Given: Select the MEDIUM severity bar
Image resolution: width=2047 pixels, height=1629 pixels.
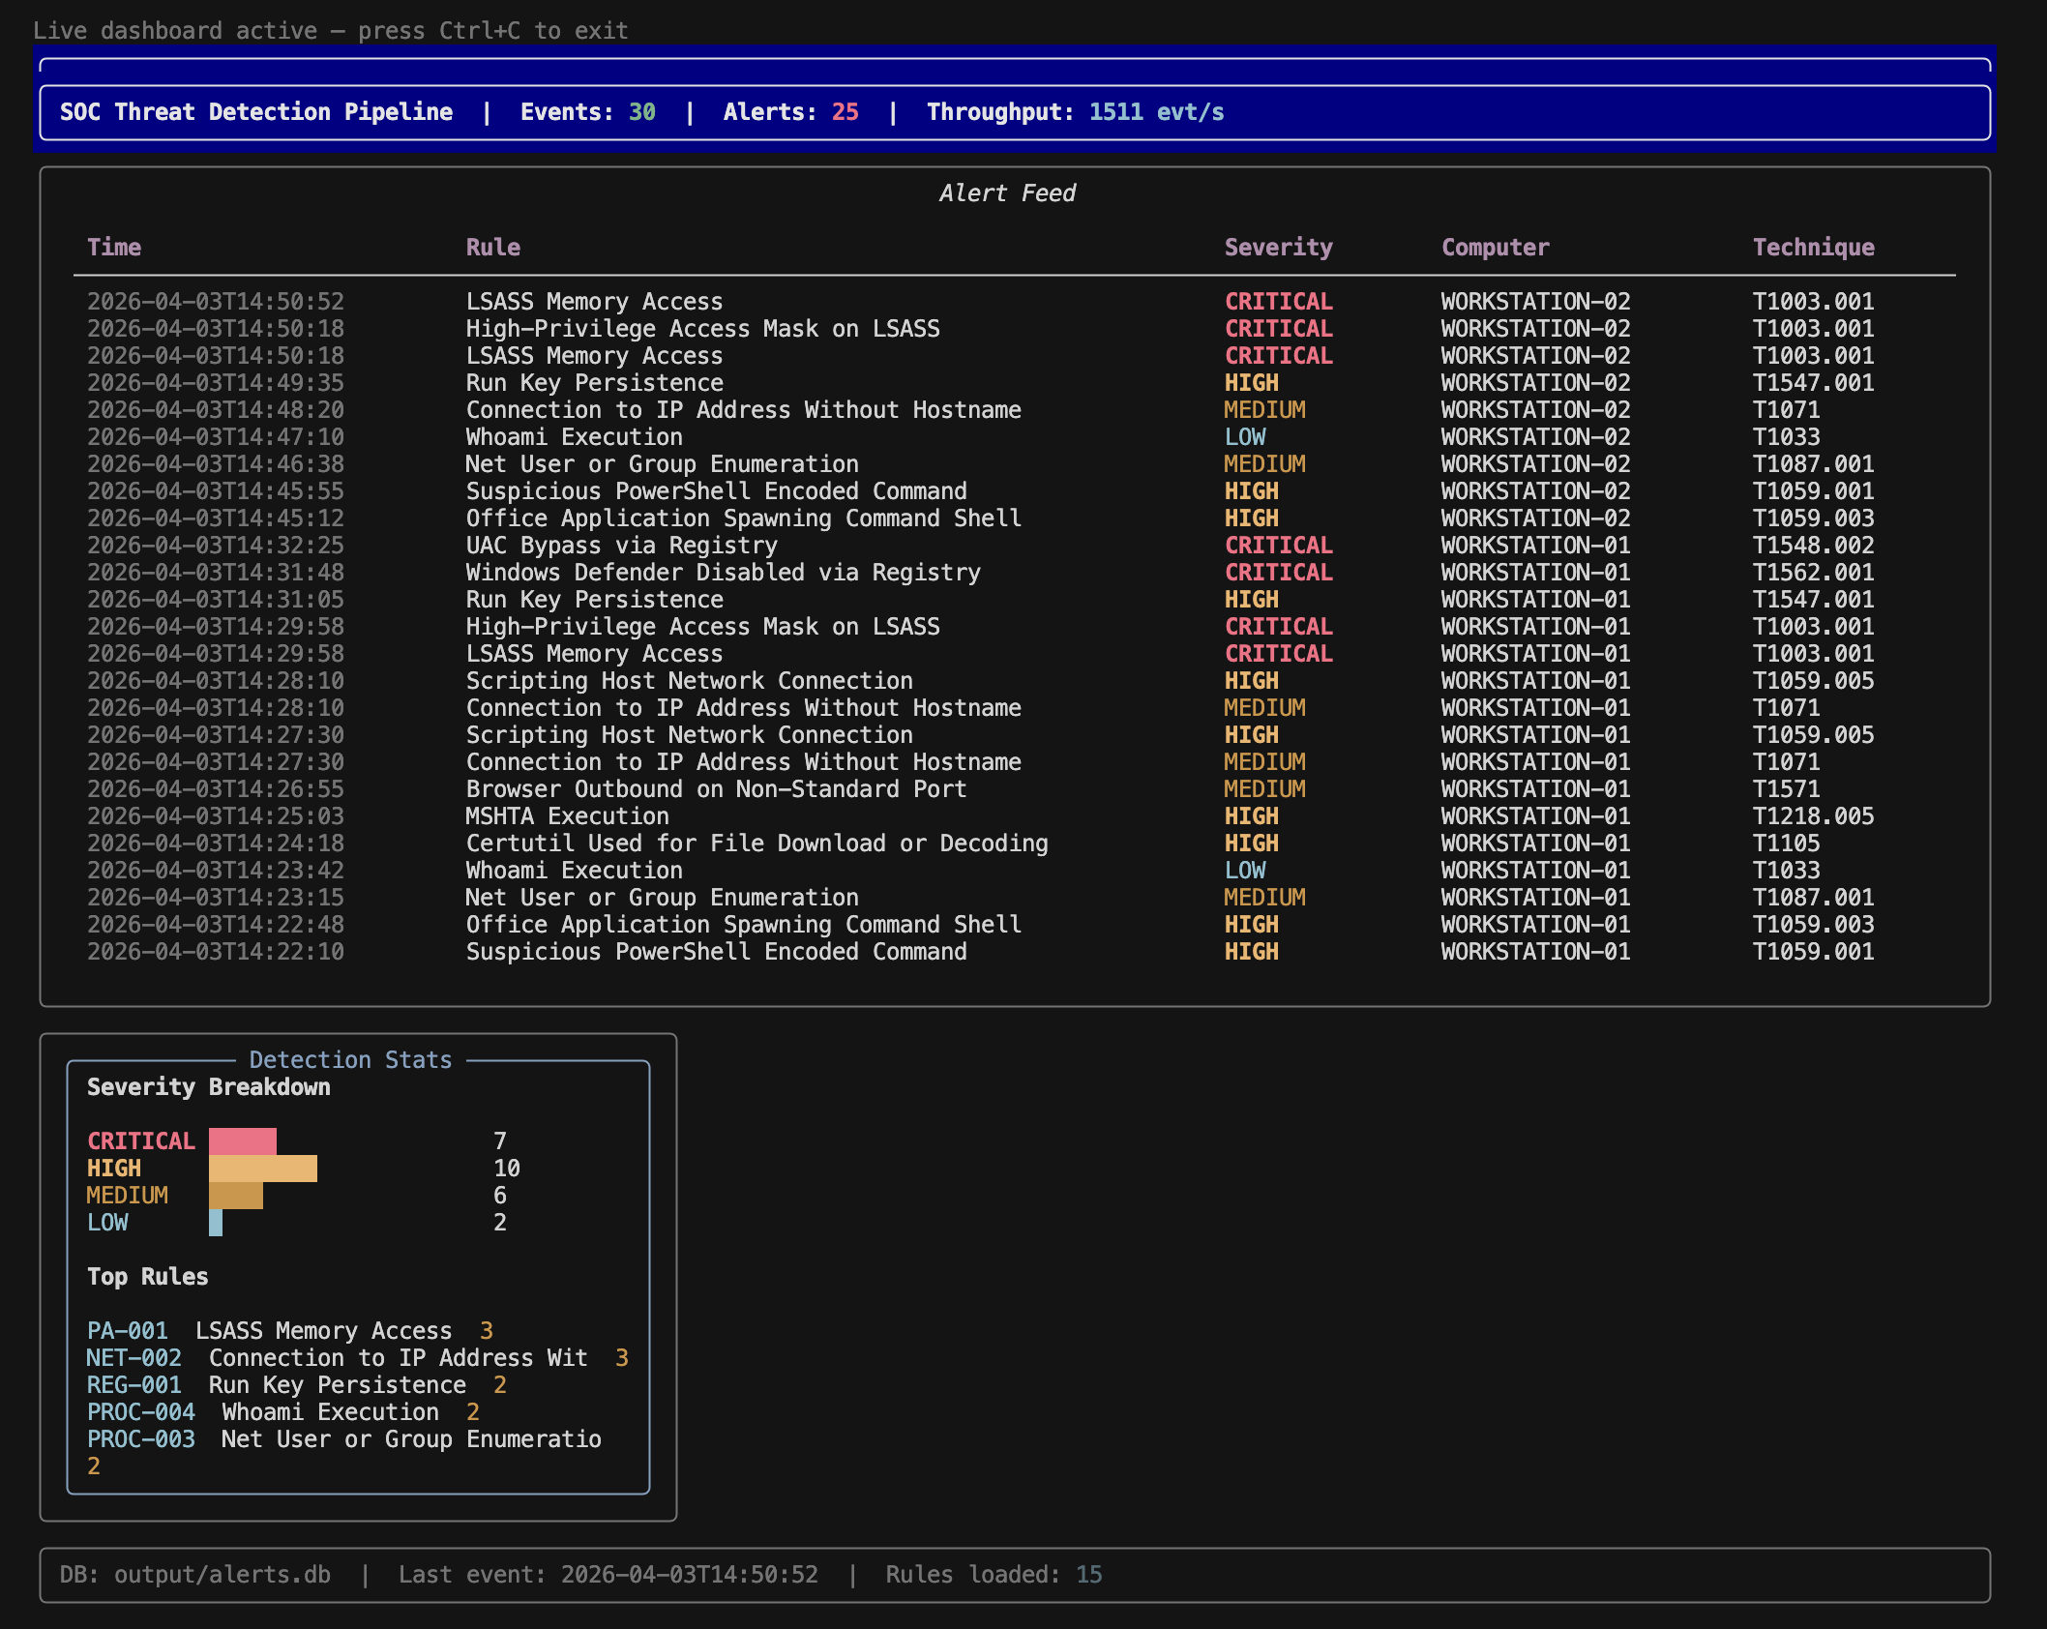Looking at the screenshot, I should pos(235,1196).
